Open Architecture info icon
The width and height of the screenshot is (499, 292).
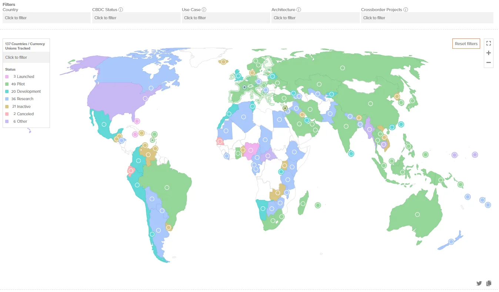(x=299, y=10)
